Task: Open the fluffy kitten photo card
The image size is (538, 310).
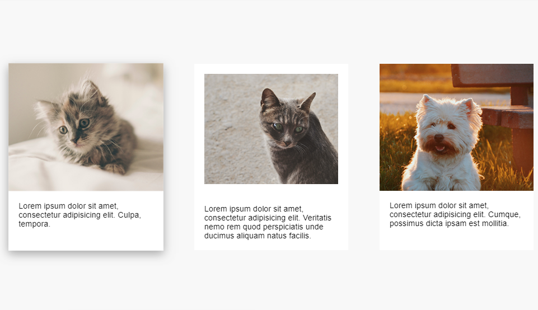Action: click(x=86, y=157)
